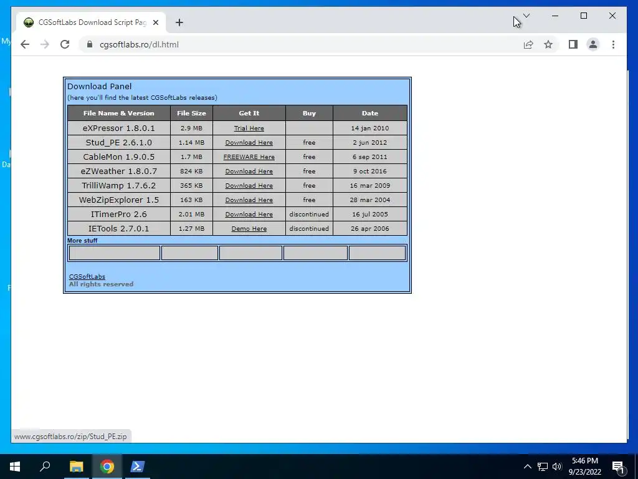Click the eXPressor 1.8.0.1 name cell
This screenshot has height=479, width=638.
(119, 128)
